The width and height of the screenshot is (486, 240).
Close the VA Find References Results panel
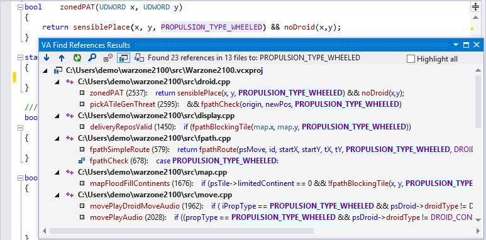point(477,45)
